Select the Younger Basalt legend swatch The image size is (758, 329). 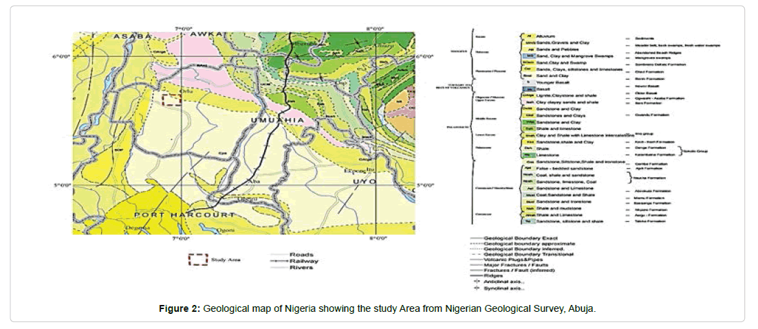point(528,81)
